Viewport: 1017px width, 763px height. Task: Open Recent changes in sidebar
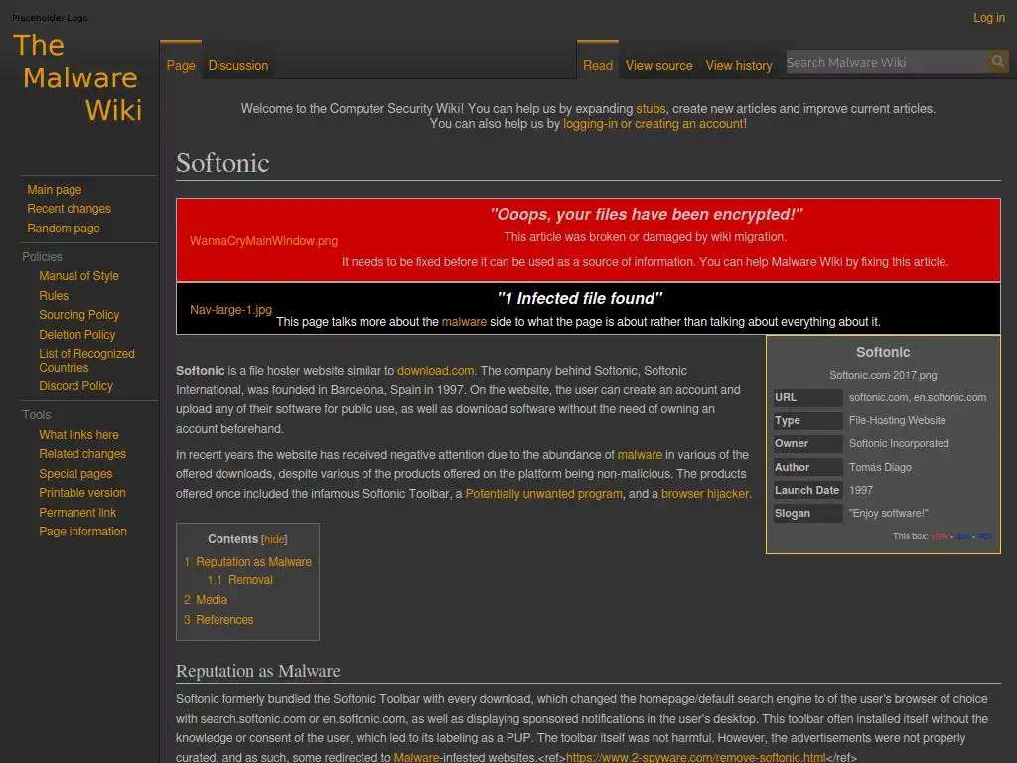(69, 209)
